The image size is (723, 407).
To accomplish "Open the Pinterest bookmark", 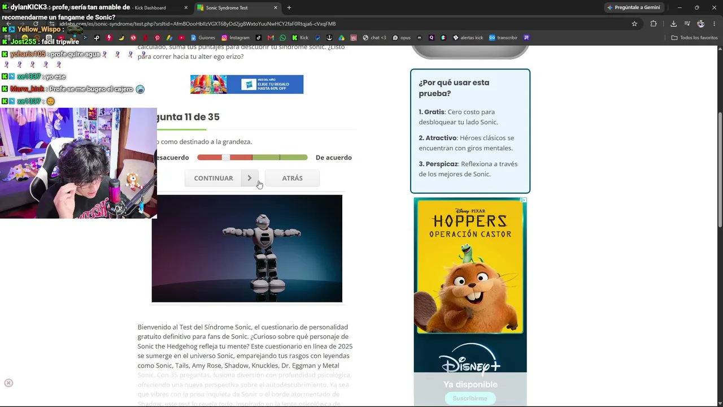I will coord(157,38).
